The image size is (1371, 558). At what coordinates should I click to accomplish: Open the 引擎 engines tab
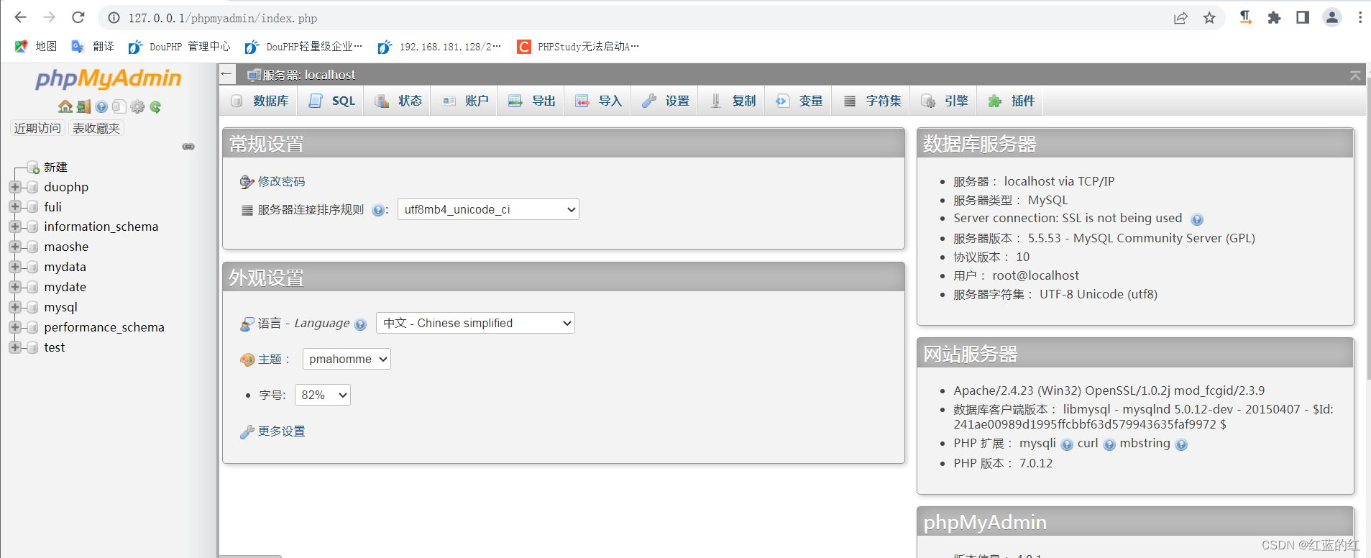[x=945, y=101]
